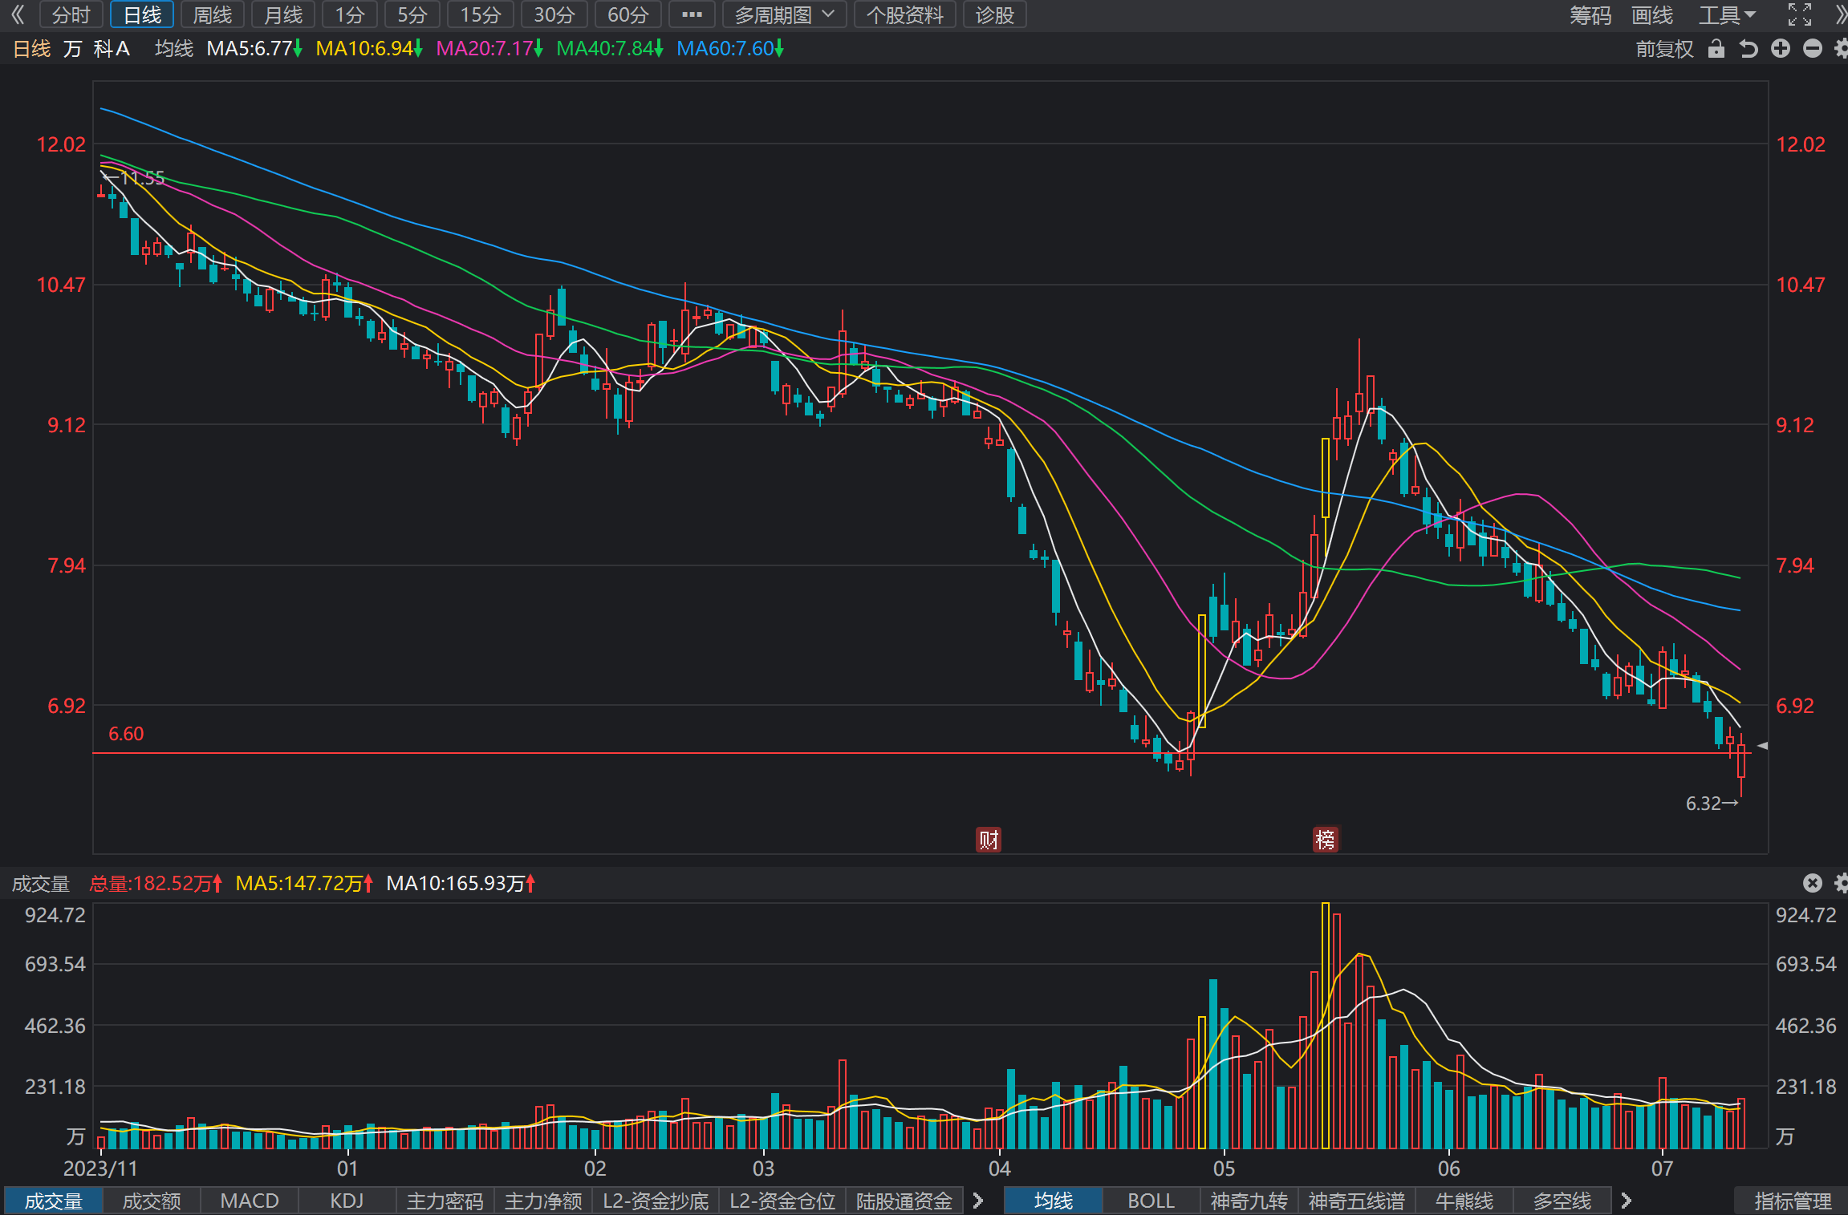Open 前复权 price adjustment selector

(x=1665, y=49)
